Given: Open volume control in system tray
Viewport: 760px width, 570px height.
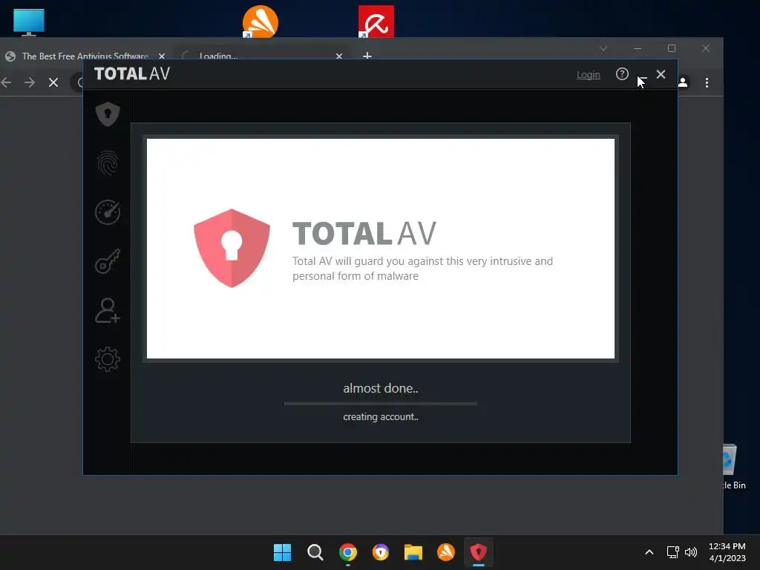Looking at the screenshot, I should [691, 552].
